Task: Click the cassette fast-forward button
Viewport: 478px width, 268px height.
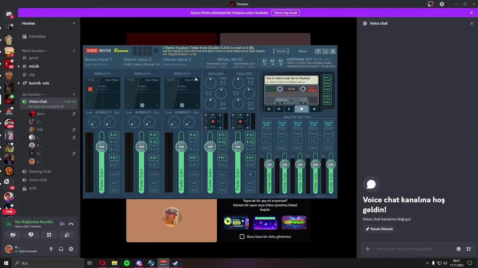Action: 279,109
